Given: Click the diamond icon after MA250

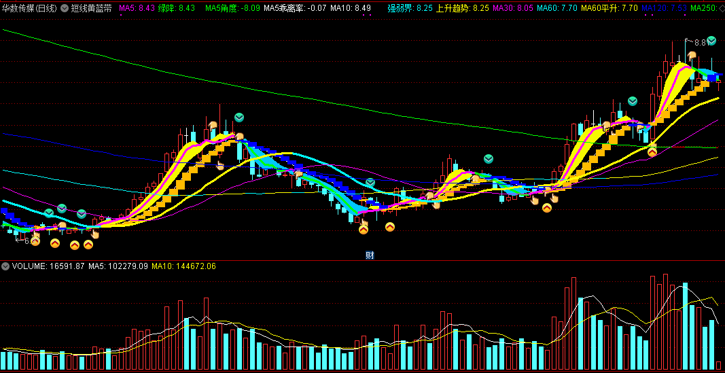Looking at the screenshot, I should (722, 8).
